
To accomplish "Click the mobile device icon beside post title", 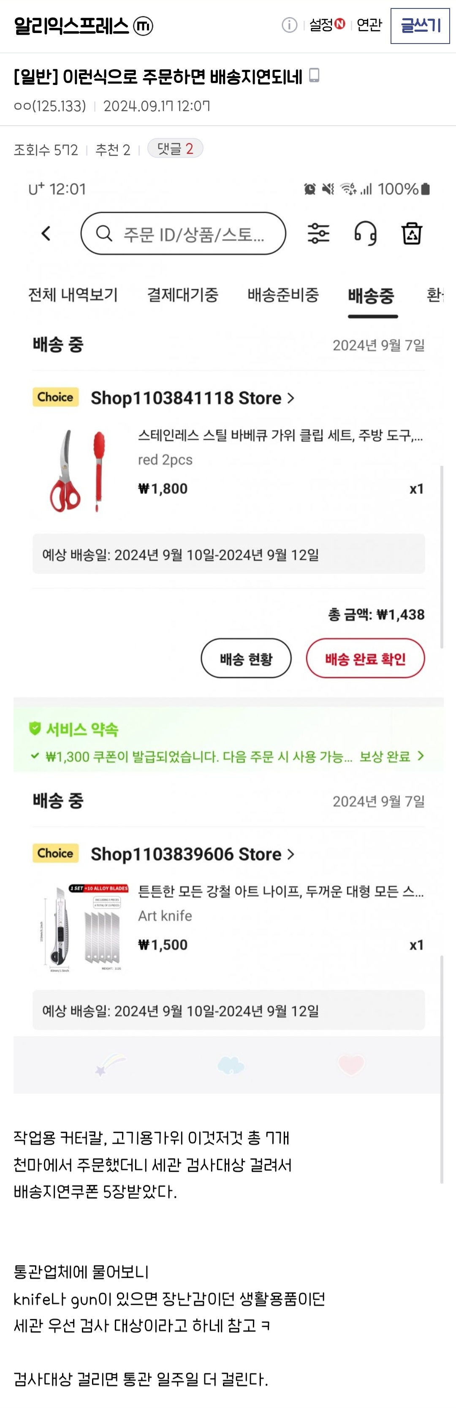I will pos(314,75).
